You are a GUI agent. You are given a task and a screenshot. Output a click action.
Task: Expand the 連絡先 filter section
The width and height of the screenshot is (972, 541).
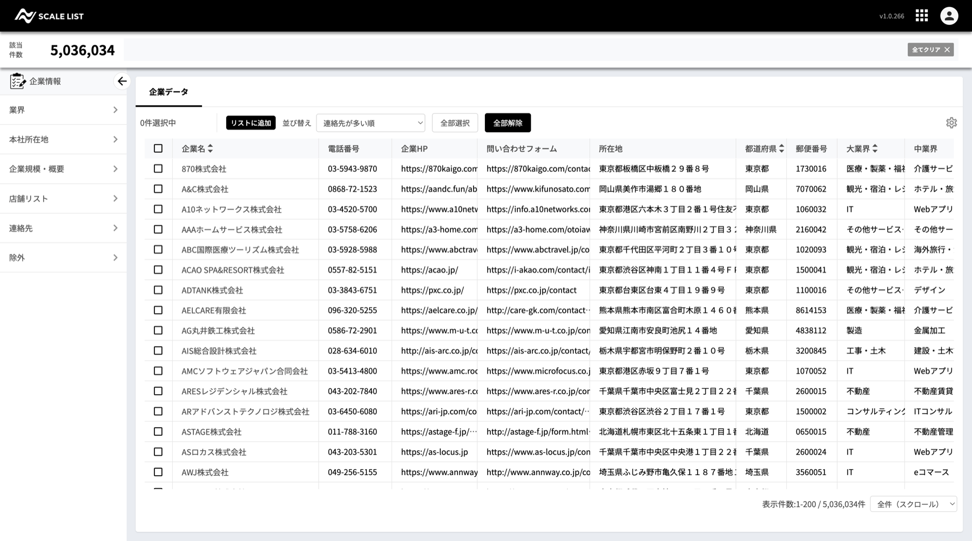[x=63, y=228]
